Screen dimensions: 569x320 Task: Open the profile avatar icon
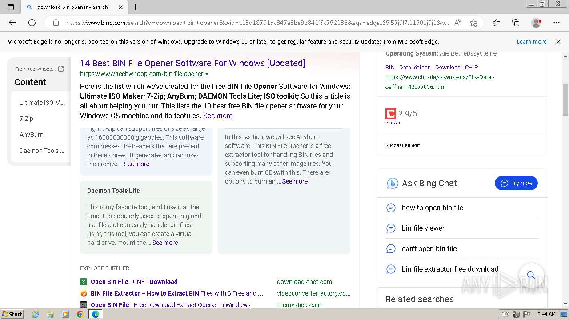[536, 23]
